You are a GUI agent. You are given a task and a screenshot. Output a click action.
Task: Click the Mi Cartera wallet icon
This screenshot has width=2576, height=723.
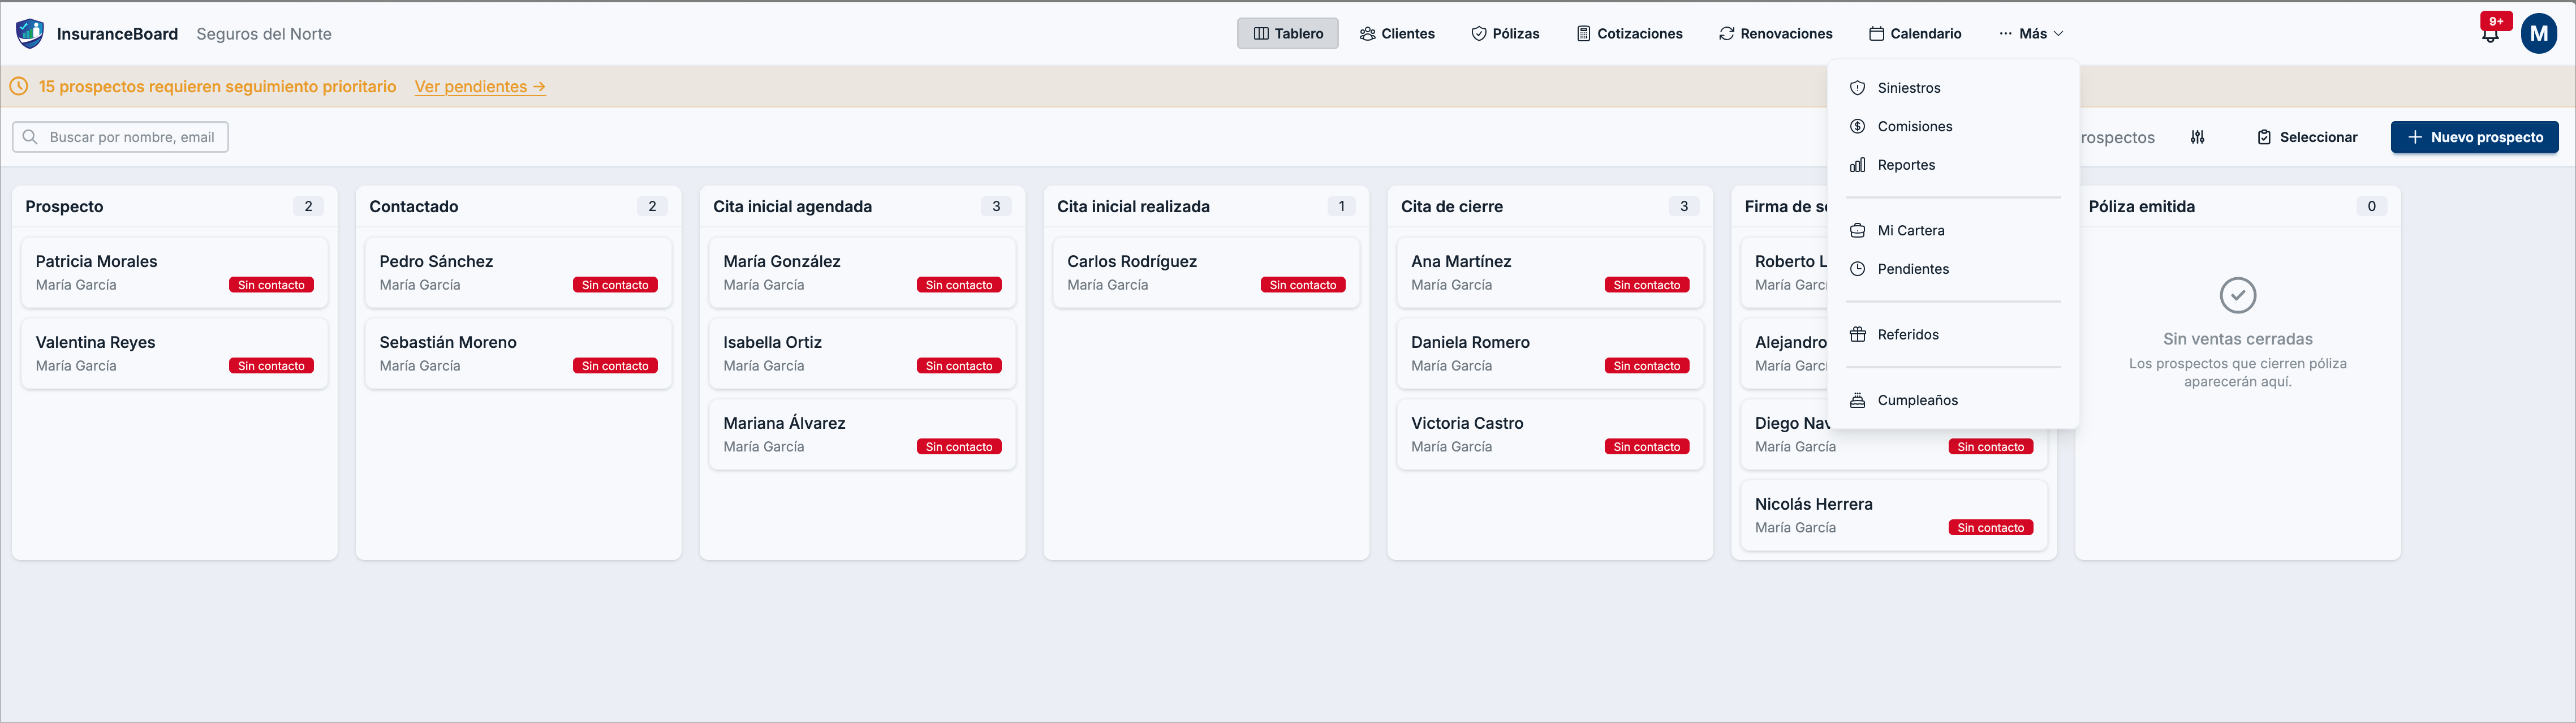click(1857, 230)
